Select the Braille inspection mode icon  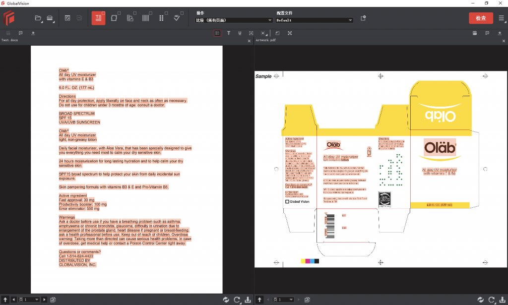click(161, 18)
